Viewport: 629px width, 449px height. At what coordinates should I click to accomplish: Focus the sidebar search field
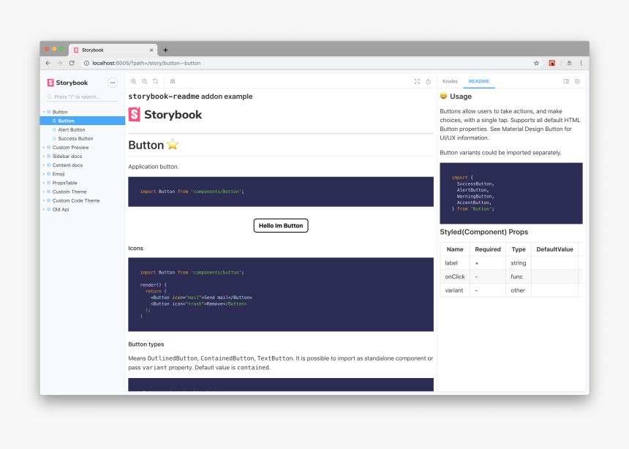[x=83, y=97]
